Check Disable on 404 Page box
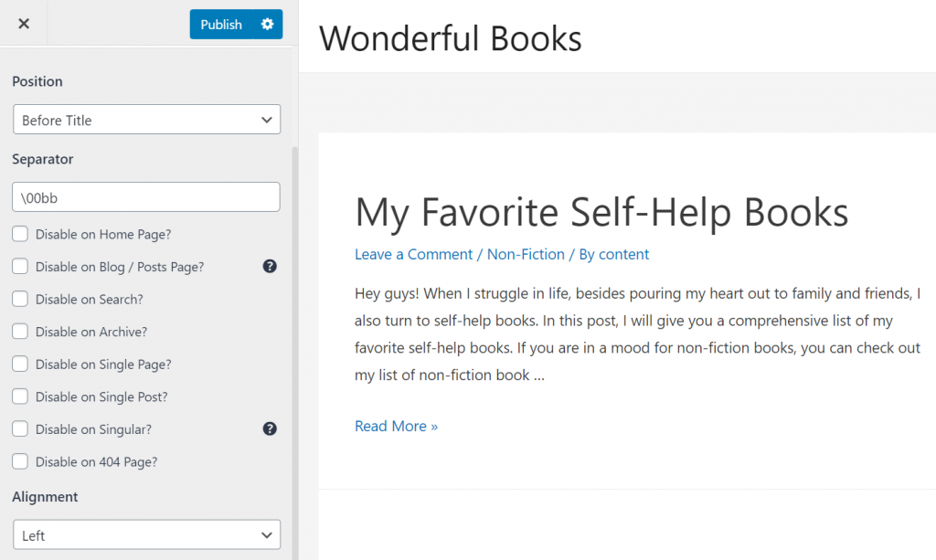The width and height of the screenshot is (936, 560). coord(20,461)
